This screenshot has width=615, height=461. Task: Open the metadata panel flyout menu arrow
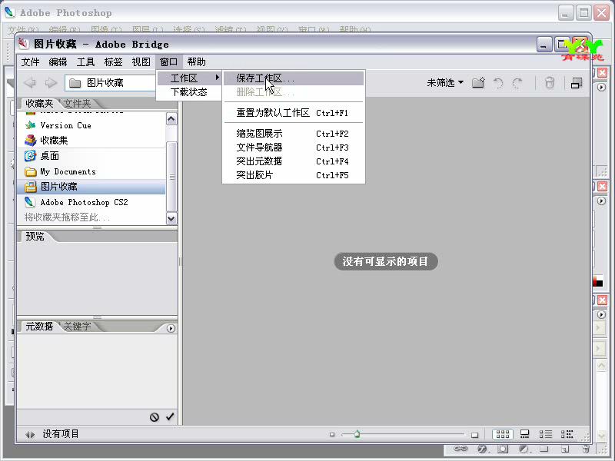point(171,329)
